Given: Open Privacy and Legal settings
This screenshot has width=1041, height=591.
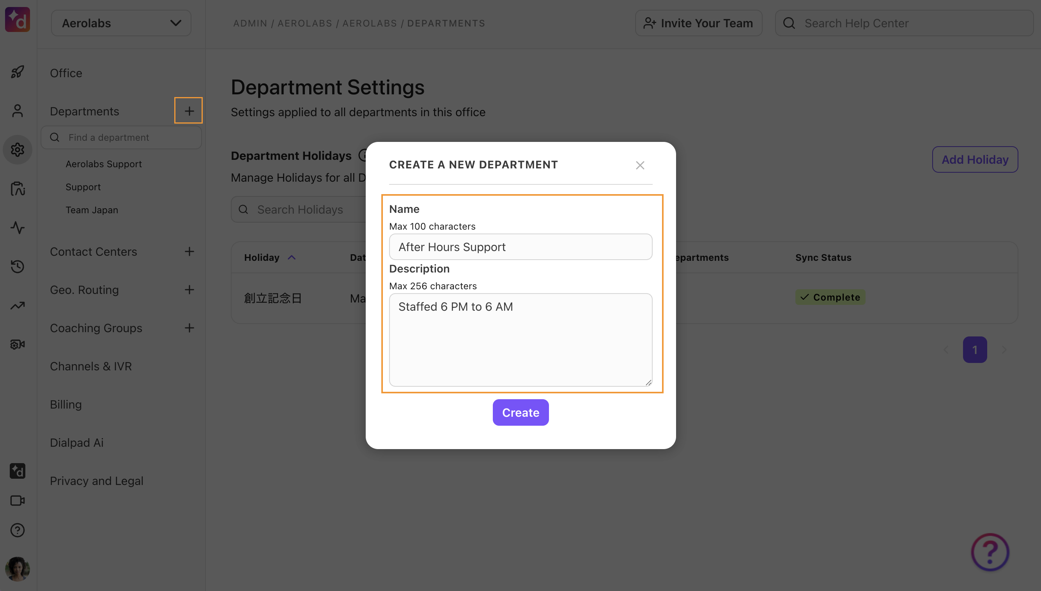Looking at the screenshot, I should tap(97, 481).
